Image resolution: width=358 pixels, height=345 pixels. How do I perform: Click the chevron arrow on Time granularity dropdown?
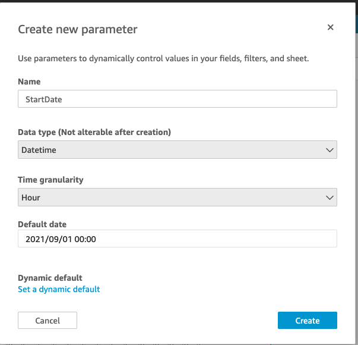tap(330, 197)
